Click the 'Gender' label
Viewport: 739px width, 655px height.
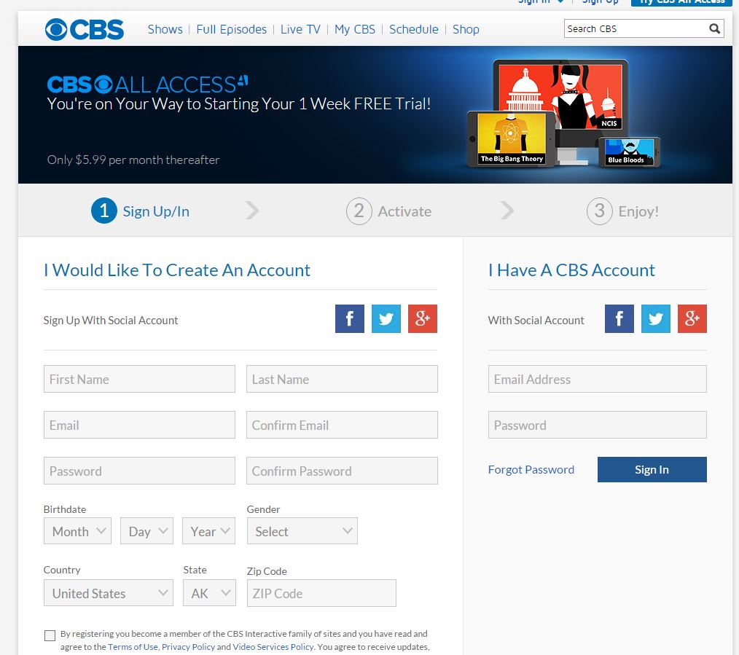(x=263, y=509)
